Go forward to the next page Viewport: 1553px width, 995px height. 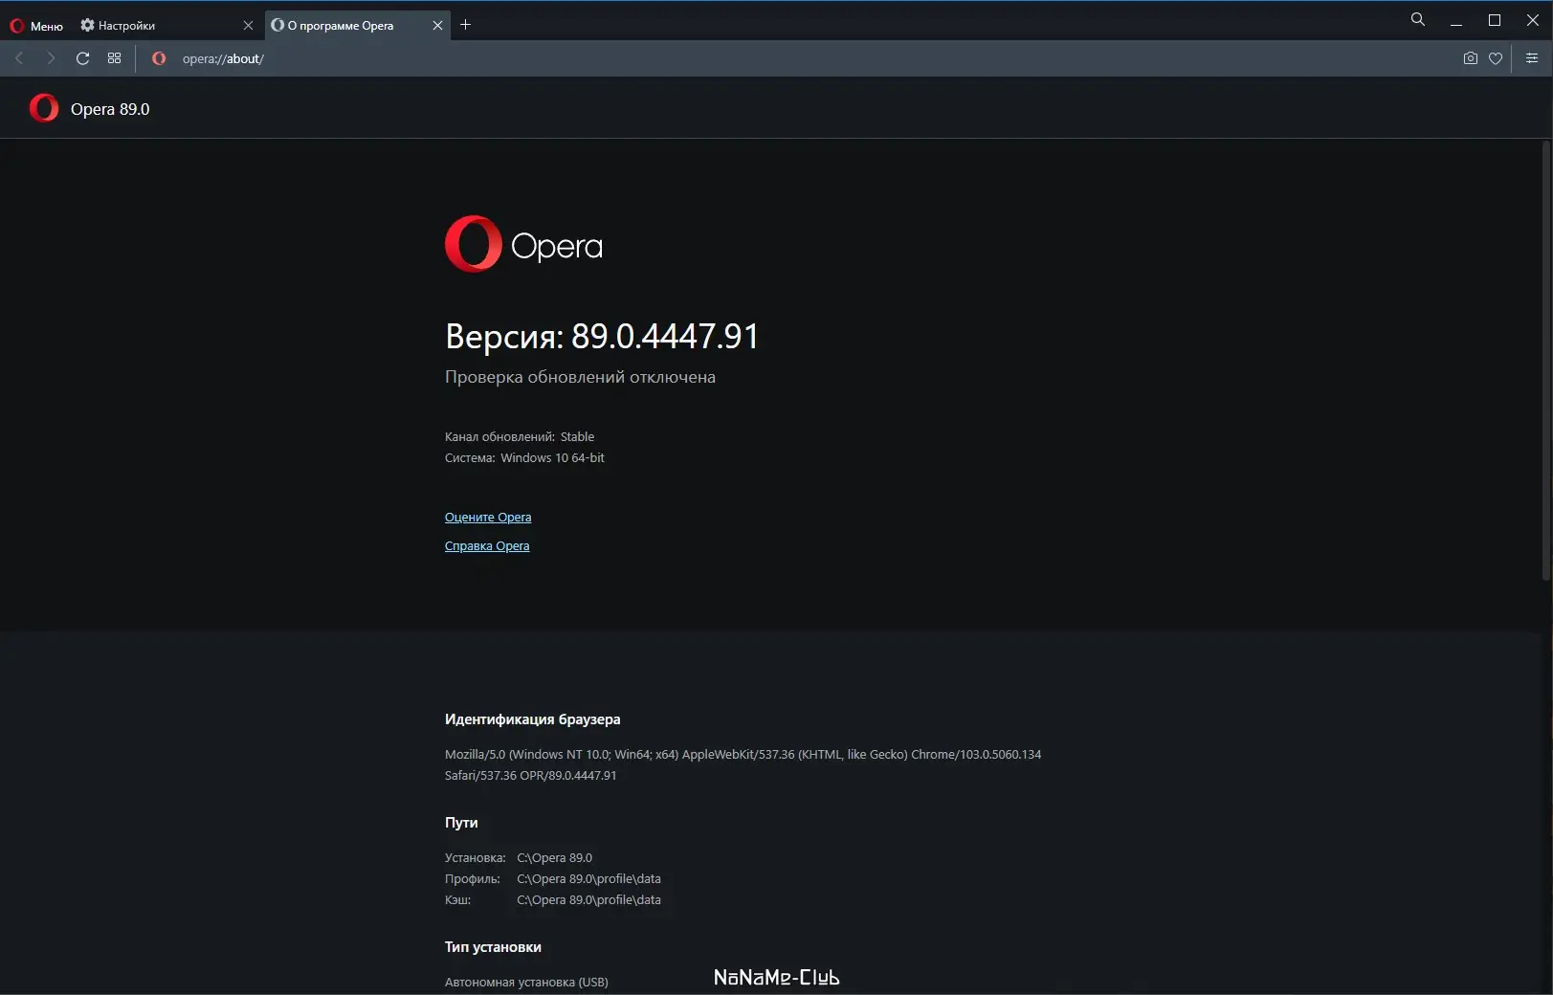tap(51, 58)
